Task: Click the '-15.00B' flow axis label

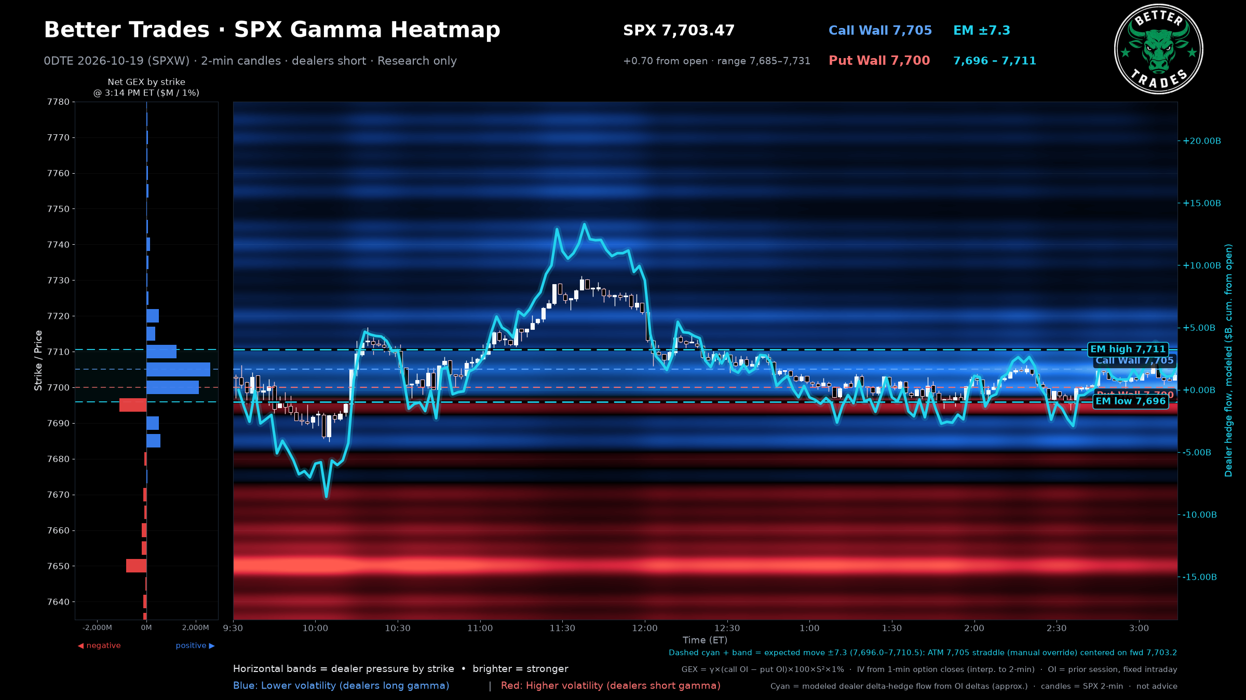Action: coord(1200,577)
